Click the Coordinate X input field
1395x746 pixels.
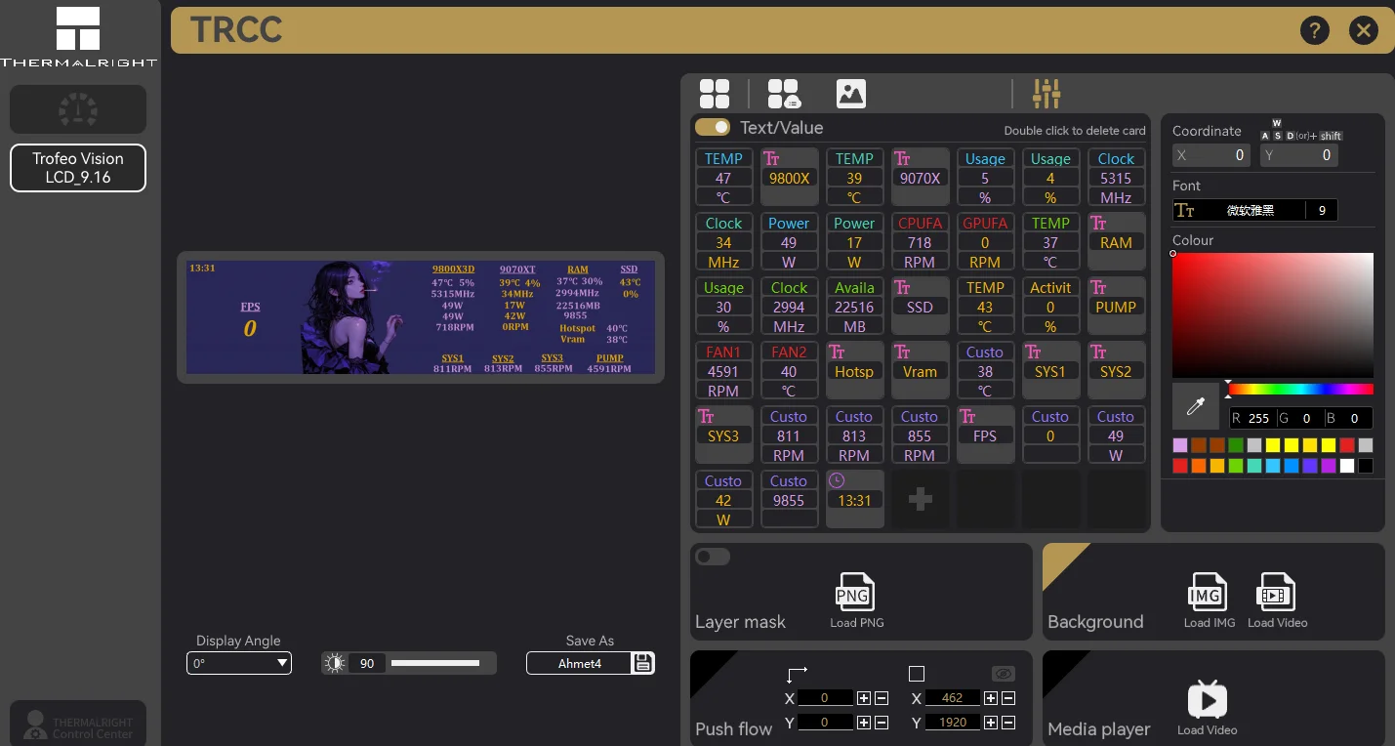pyautogui.click(x=1210, y=155)
